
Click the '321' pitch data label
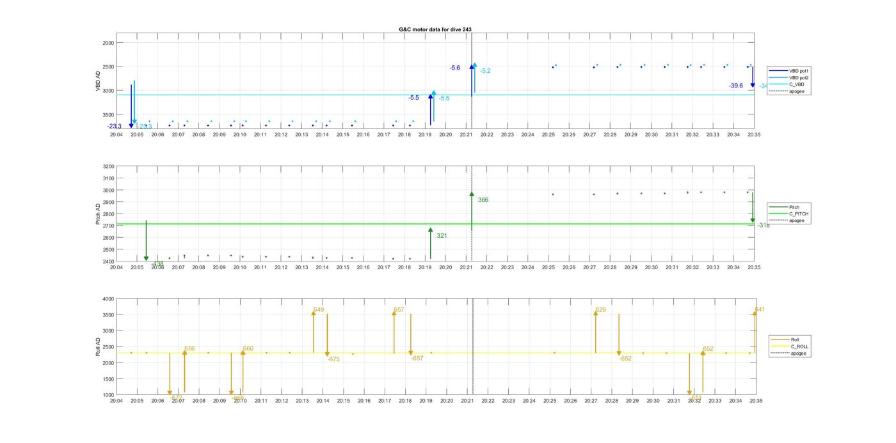(x=442, y=236)
